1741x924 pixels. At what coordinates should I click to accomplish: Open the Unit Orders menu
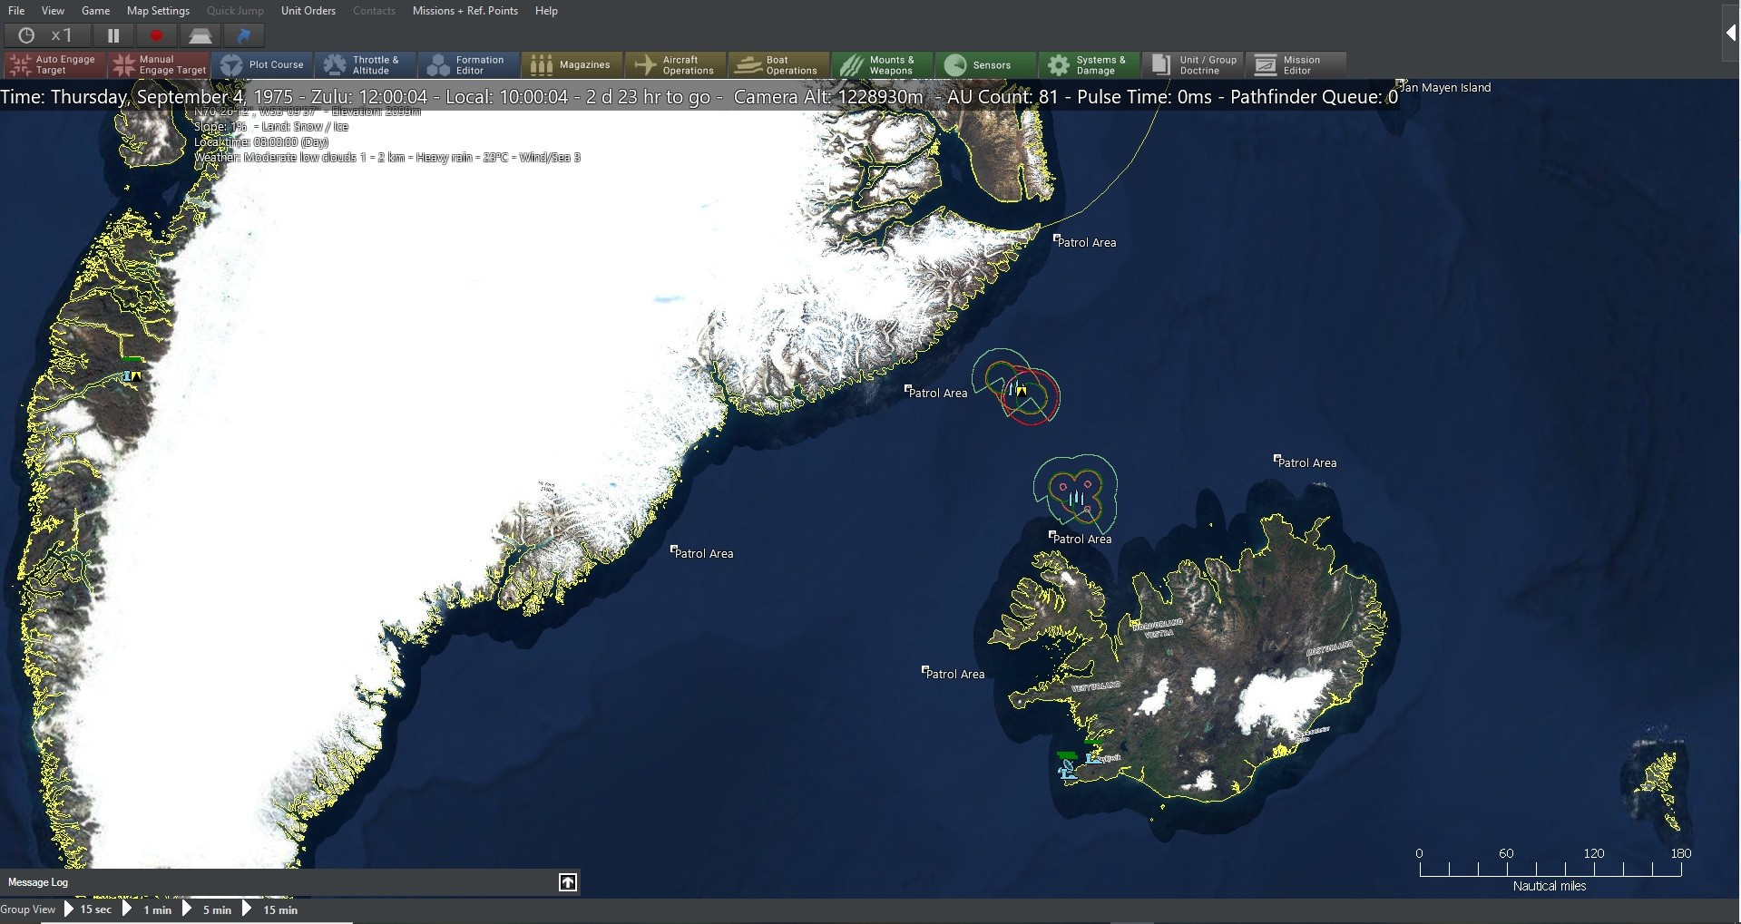(x=308, y=11)
